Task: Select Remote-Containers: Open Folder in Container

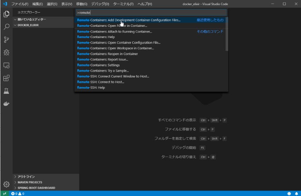Action: 150,26
